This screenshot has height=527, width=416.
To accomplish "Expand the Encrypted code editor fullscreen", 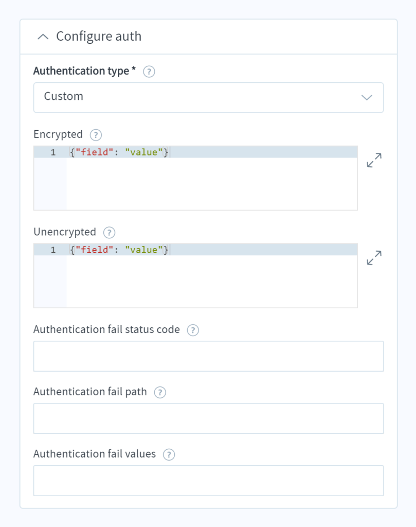I will pyautogui.click(x=374, y=160).
